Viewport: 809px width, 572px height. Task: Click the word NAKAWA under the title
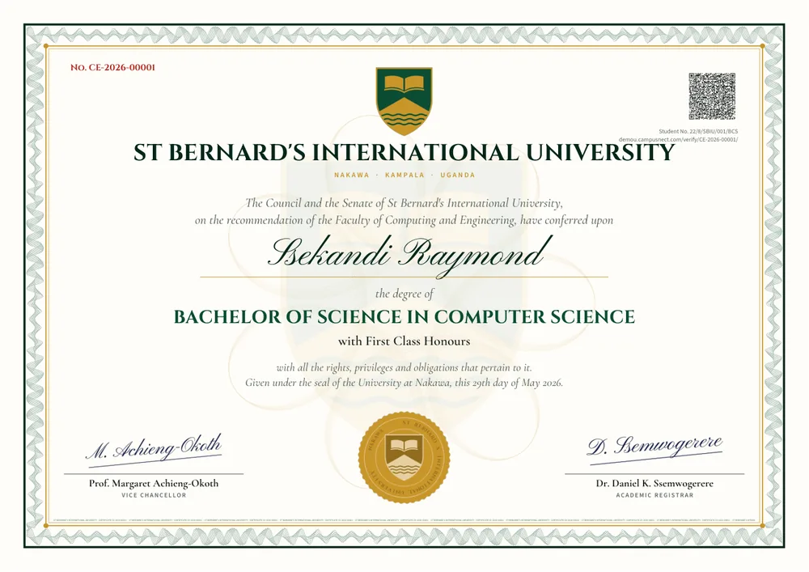click(x=352, y=175)
